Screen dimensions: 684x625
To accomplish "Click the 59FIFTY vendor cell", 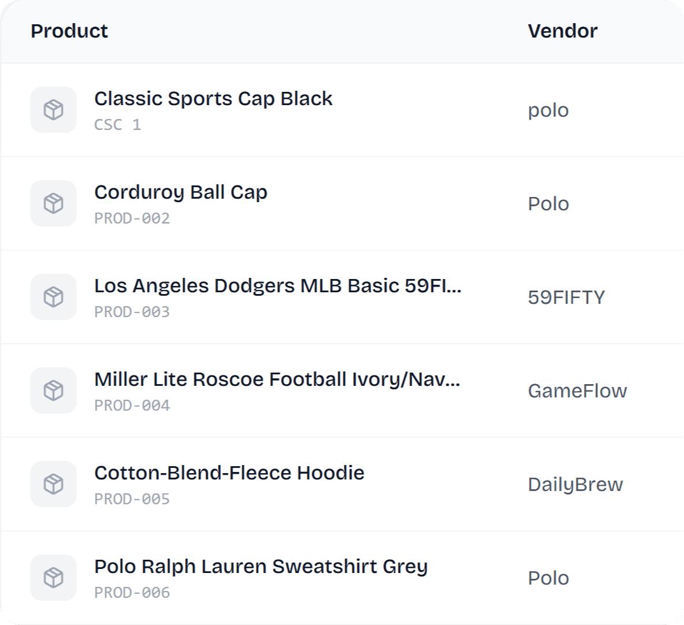I will click(x=566, y=297).
